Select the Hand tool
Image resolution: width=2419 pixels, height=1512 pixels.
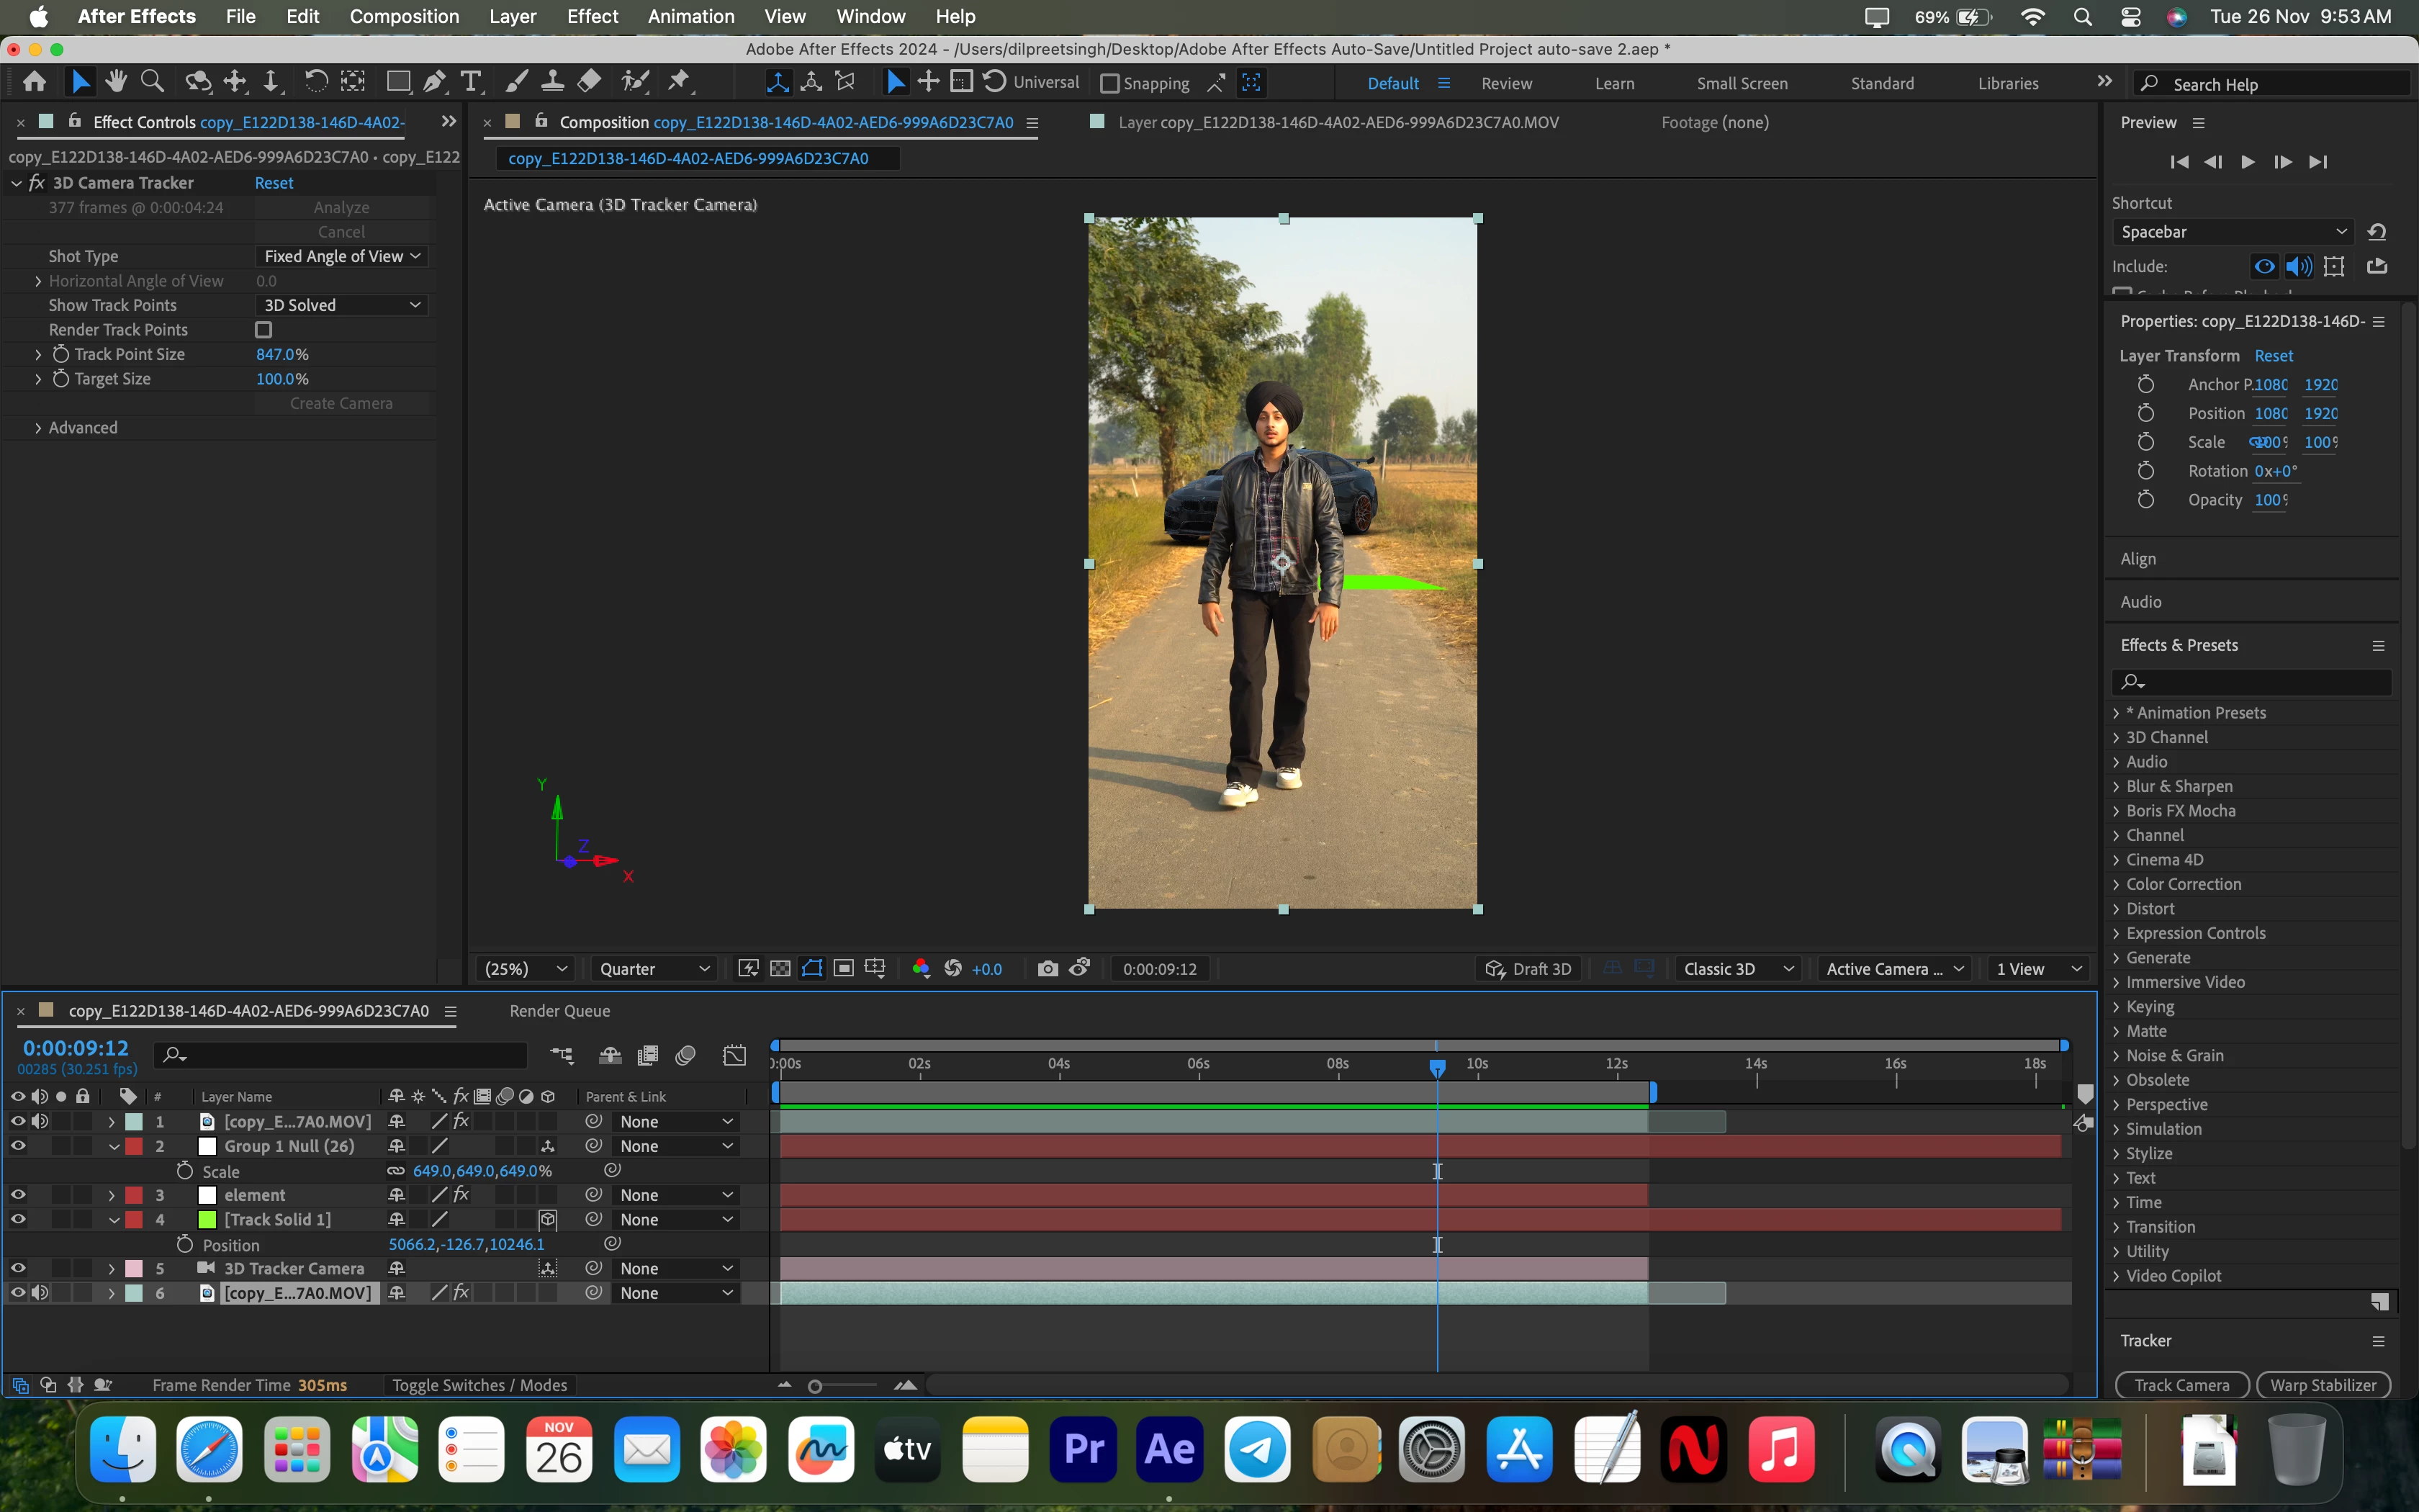pos(117,82)
